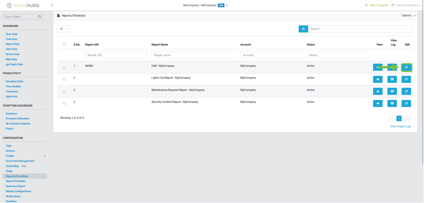Click the blue search magnifier button

click(303, 29)
